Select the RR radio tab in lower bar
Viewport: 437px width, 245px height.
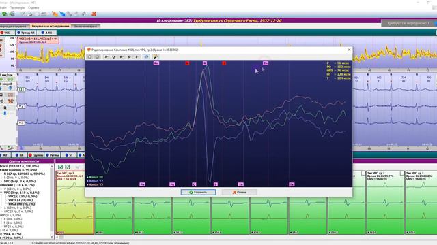tap(20, 155)
